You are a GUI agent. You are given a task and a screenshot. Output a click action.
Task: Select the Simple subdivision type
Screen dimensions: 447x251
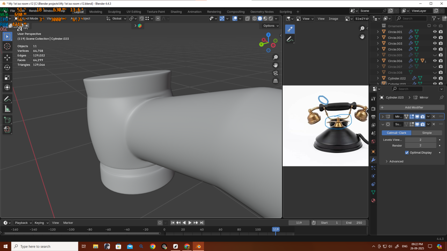point(427,133)
